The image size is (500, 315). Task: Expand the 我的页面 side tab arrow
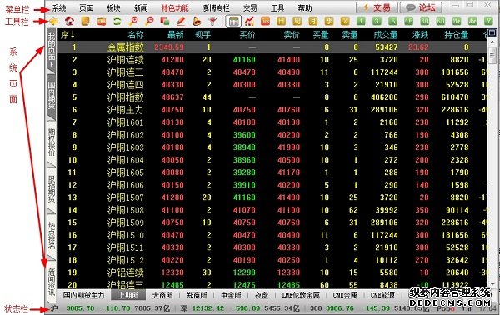click(52, 64)
